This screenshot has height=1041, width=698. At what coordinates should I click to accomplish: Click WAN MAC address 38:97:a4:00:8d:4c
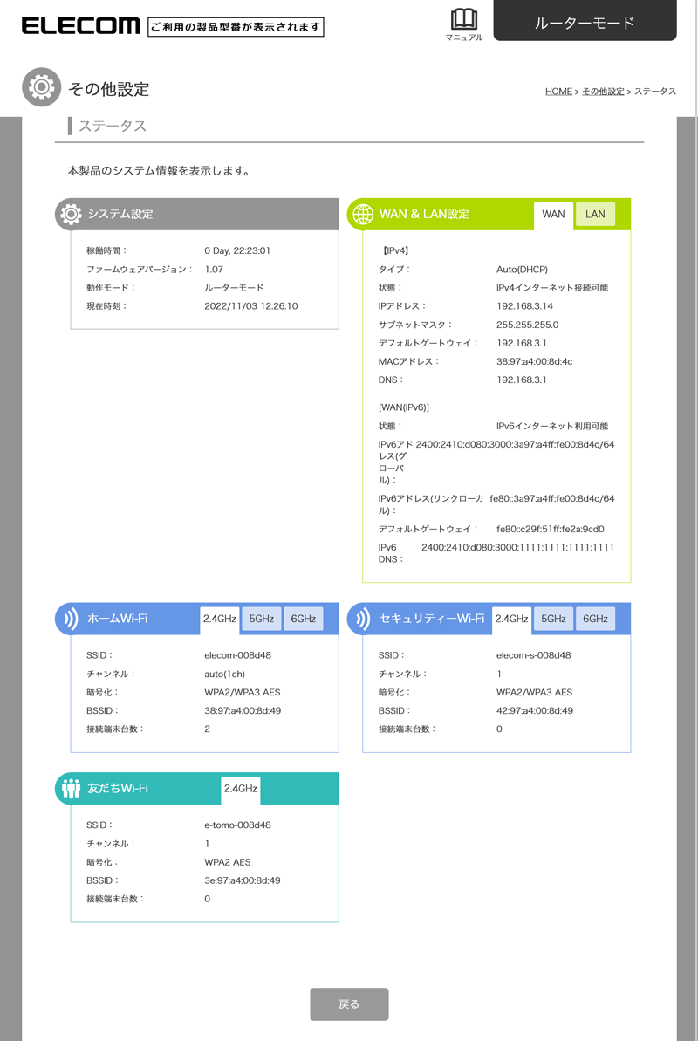tap(535, 362)
